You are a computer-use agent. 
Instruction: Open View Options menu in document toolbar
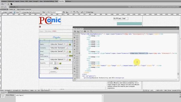pos(74,12)
